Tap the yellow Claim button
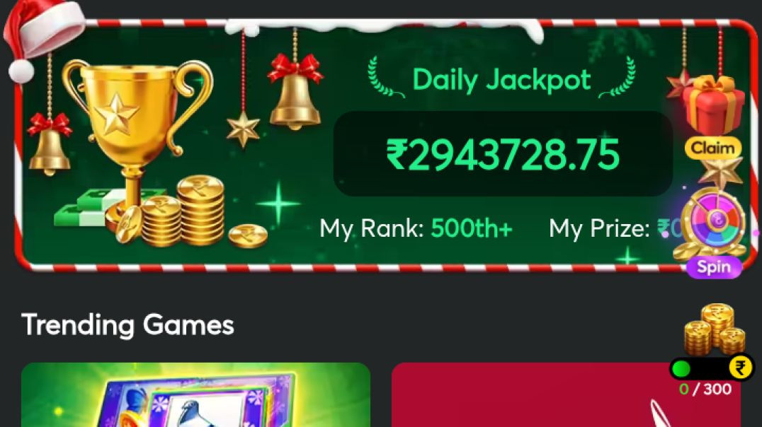The image size is (762, 427). point(713,148)
